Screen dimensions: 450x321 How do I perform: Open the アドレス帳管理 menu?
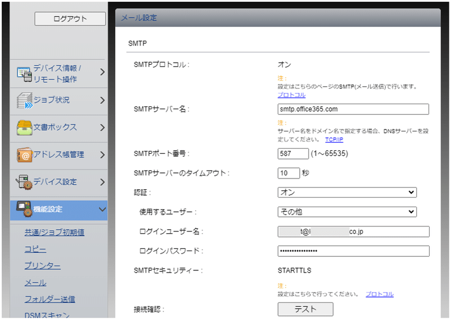[59, 156]
